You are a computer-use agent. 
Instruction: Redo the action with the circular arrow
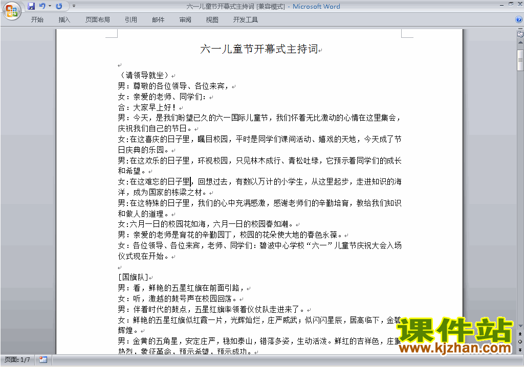(59, 6)
